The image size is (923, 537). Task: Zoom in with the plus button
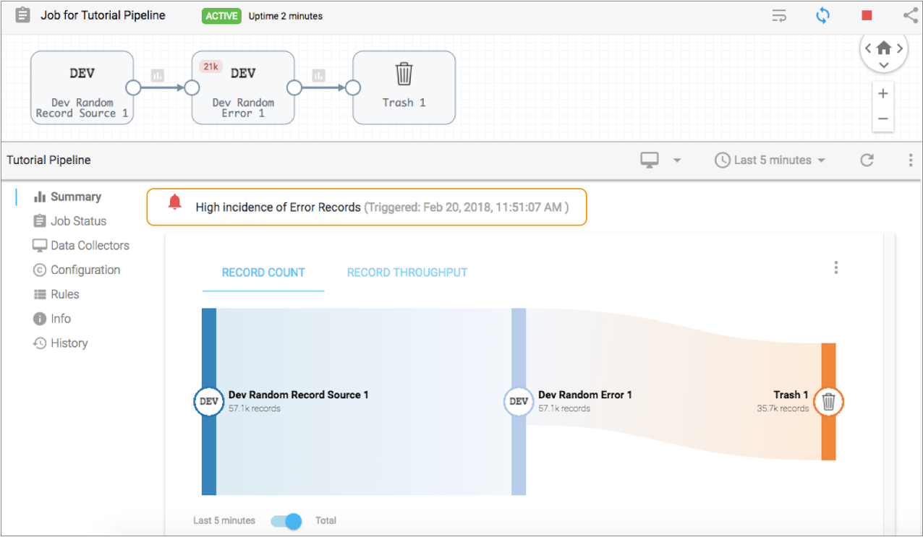click(x=882, y=94)
